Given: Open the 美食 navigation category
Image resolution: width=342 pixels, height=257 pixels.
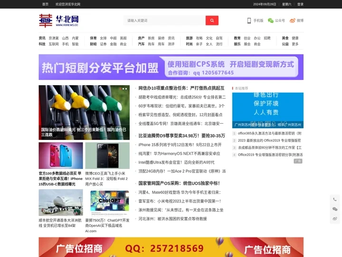Looking at the screenshot, I should [285, 38].
